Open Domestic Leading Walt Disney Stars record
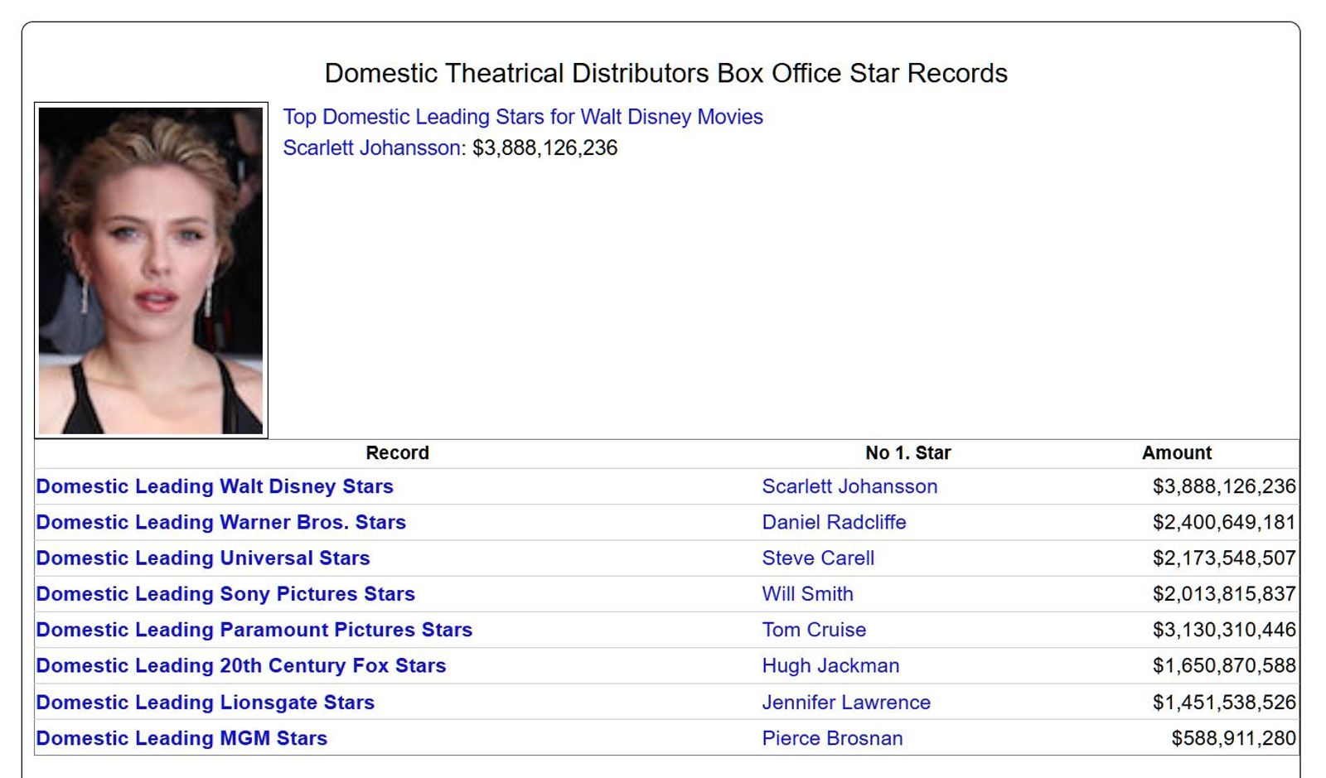 tap(215, 486)
